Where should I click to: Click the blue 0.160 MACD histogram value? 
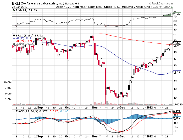click(64, 111)
